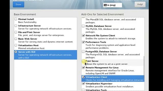Viewport: 163px width, 91px height.
Task: Click 'Minimal Install' label text
Action: tap(26, 19)
